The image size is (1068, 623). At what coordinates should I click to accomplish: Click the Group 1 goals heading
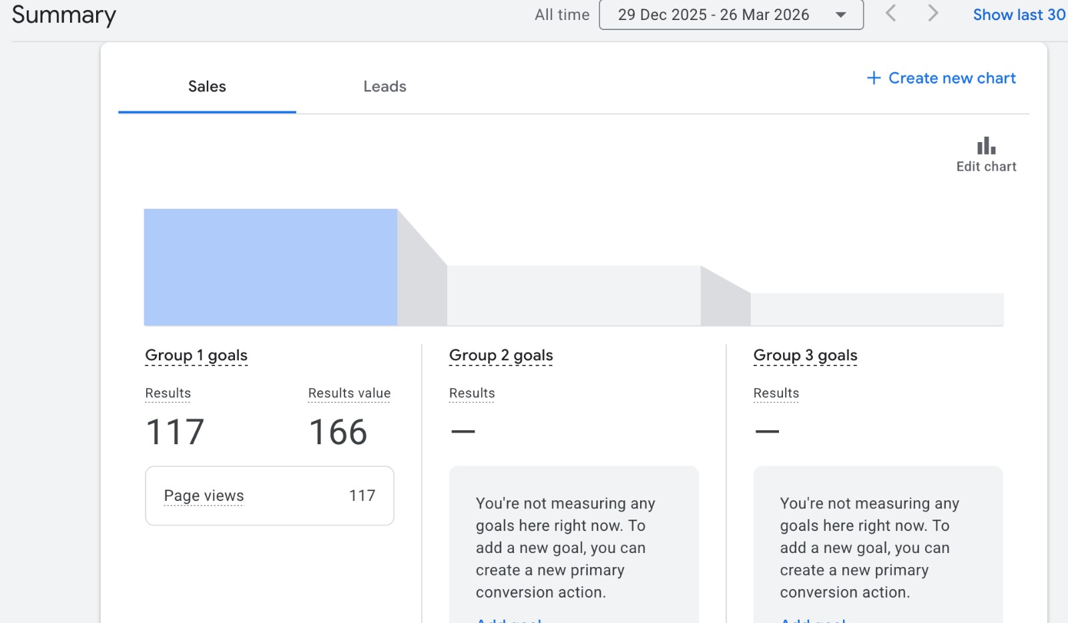tap(196, 356)
